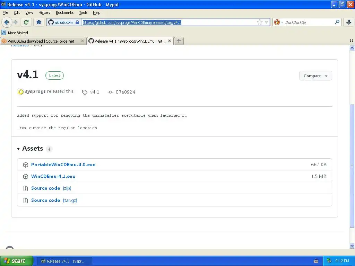This screenshot has width=355, height=266.
Task: Click the forward navigation arrow
Action: (15, 22)
